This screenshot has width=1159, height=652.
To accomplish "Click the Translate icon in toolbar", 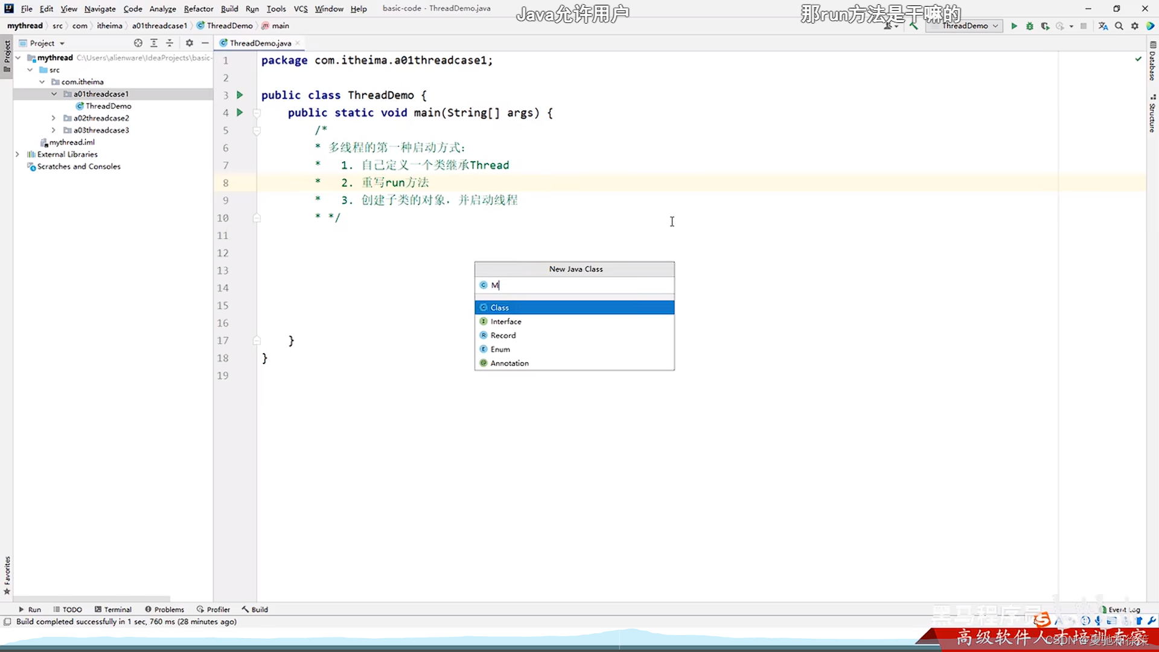I will pos(1103,26).
